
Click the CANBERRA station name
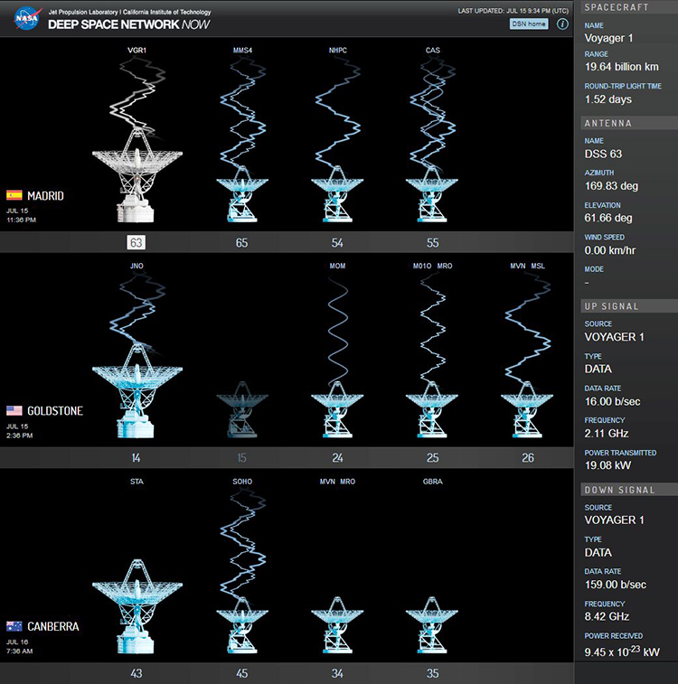tap(53, 626)
